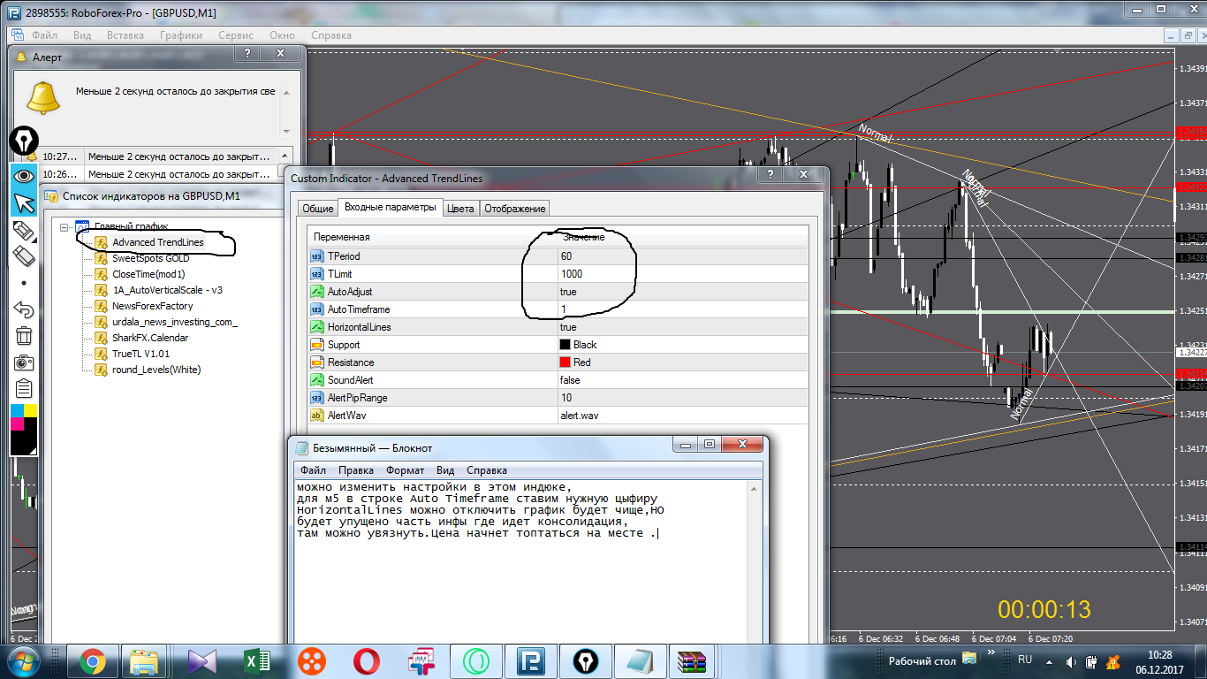Click the Windows Start button
This screenshot has width=1207, height=679.
[22, 660]
